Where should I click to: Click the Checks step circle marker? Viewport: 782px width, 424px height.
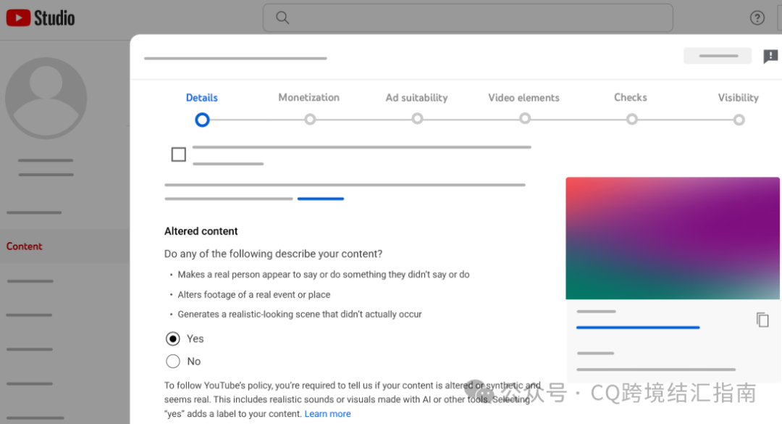pyautogui.click(x=632, y=120)
